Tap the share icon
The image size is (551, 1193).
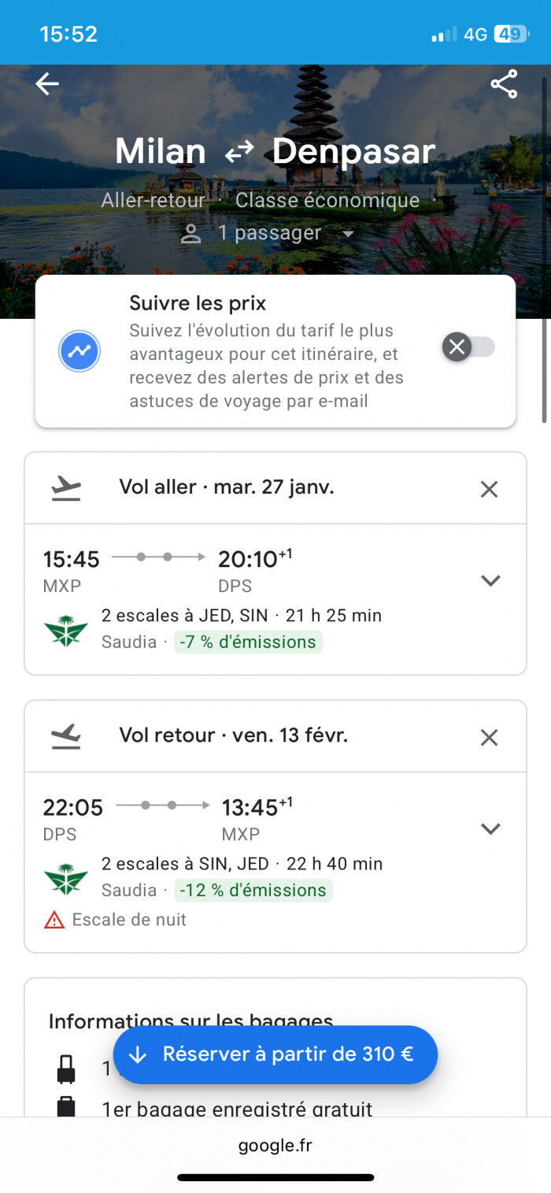[x=504, y=84]
